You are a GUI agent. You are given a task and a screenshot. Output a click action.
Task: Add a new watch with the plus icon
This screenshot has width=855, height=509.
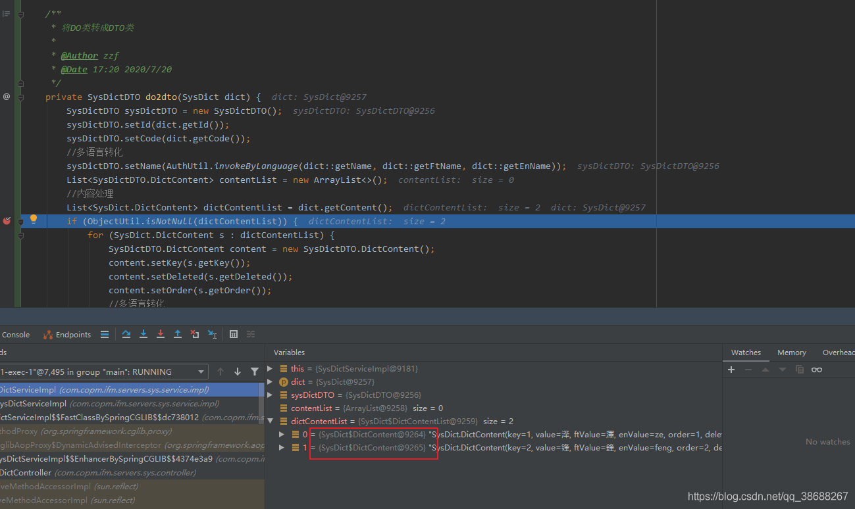pyautogui.click(x=731, y=369)
